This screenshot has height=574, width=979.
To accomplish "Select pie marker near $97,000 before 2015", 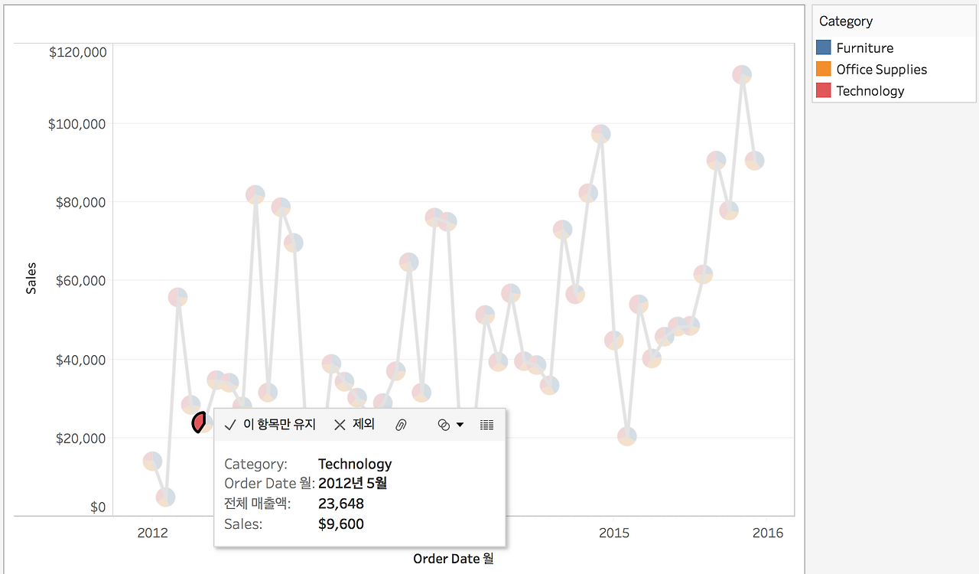I will pos(601,134).
